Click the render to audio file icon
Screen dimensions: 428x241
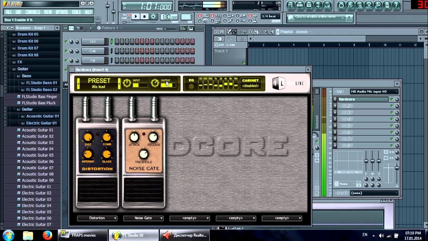[x=359, y=5]
